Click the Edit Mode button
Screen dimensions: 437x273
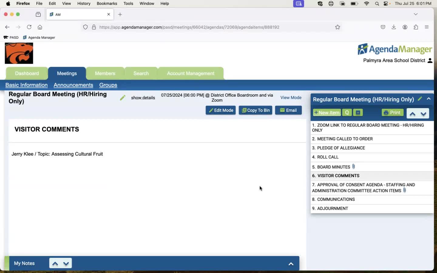(x=221, y=110)
